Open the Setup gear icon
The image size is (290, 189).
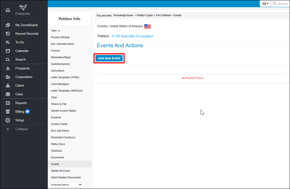(x=8, y=120)
